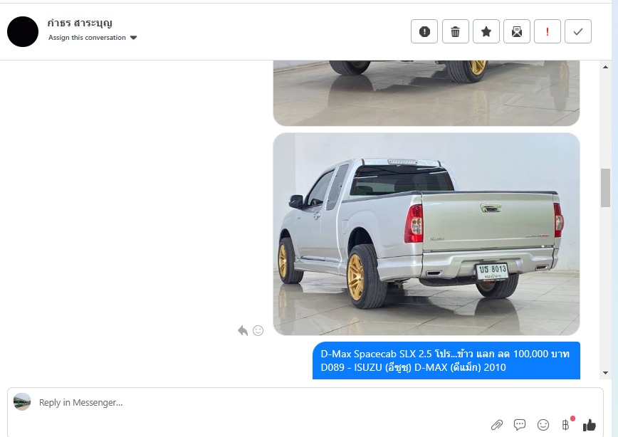This screenshot has width=618, height=437.
Task: Open the silver pickup rear photo
Action: pyautogui.click(x=426, y=234)
